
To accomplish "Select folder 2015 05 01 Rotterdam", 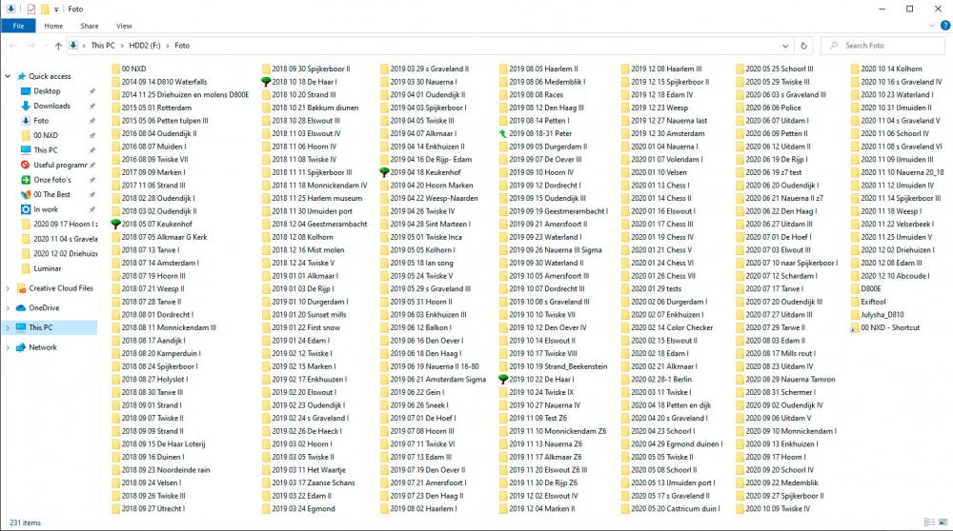I will point(157,108).
